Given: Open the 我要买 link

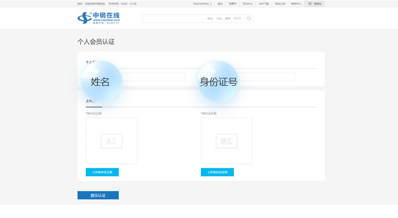Looking at the screenshot, I should click(233, 4).
